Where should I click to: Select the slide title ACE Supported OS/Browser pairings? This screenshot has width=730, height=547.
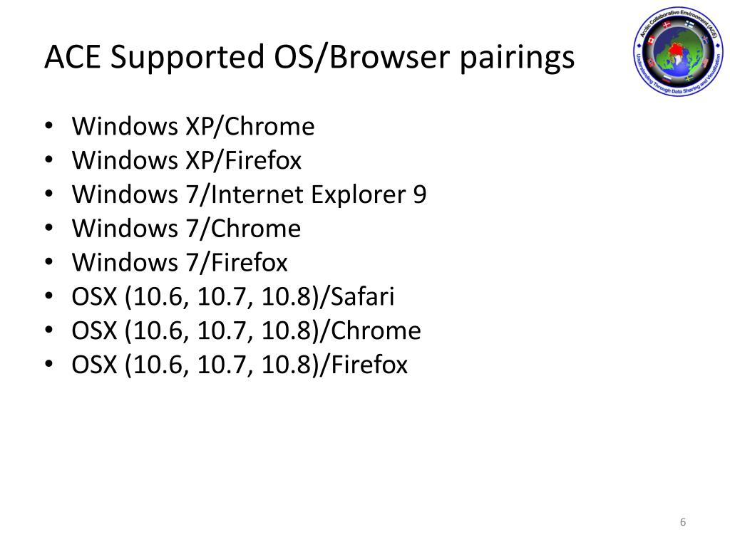309,58
